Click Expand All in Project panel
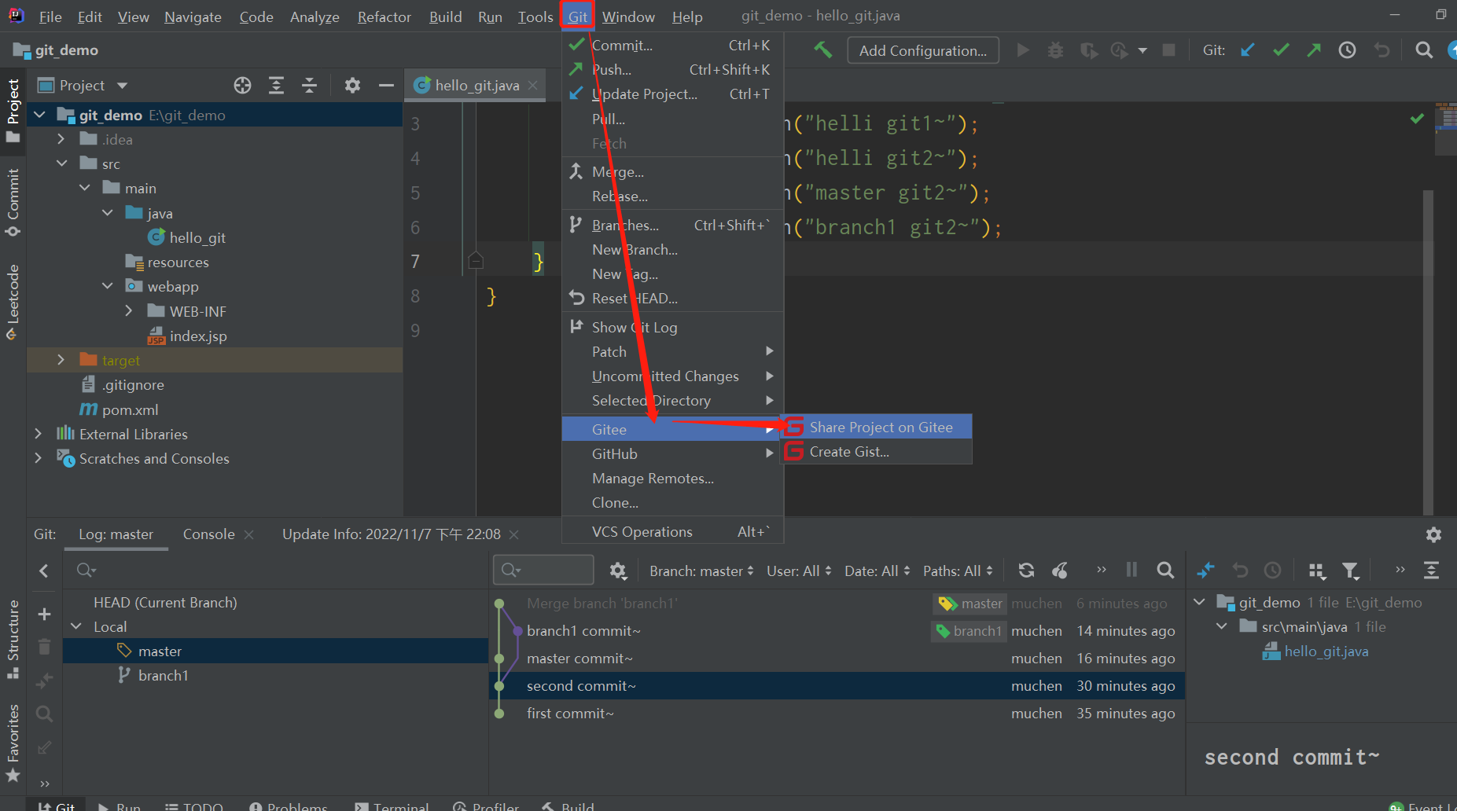1457x811 pixels. (276, 86)
